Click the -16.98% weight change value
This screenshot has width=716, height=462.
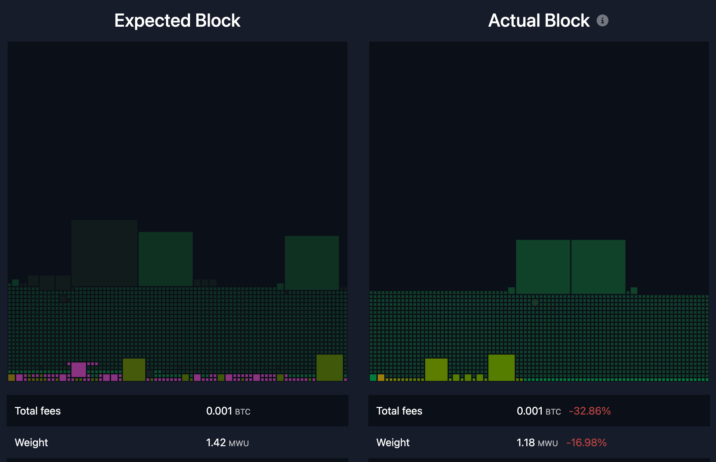coord(587,443)
